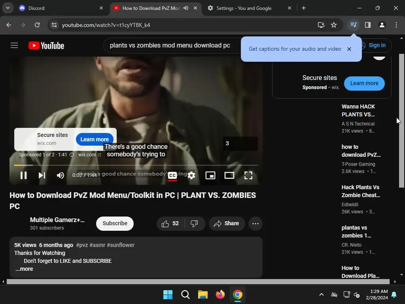Open taskbar clock and date
Screen dimensions: 405x304
pos(377,294)
